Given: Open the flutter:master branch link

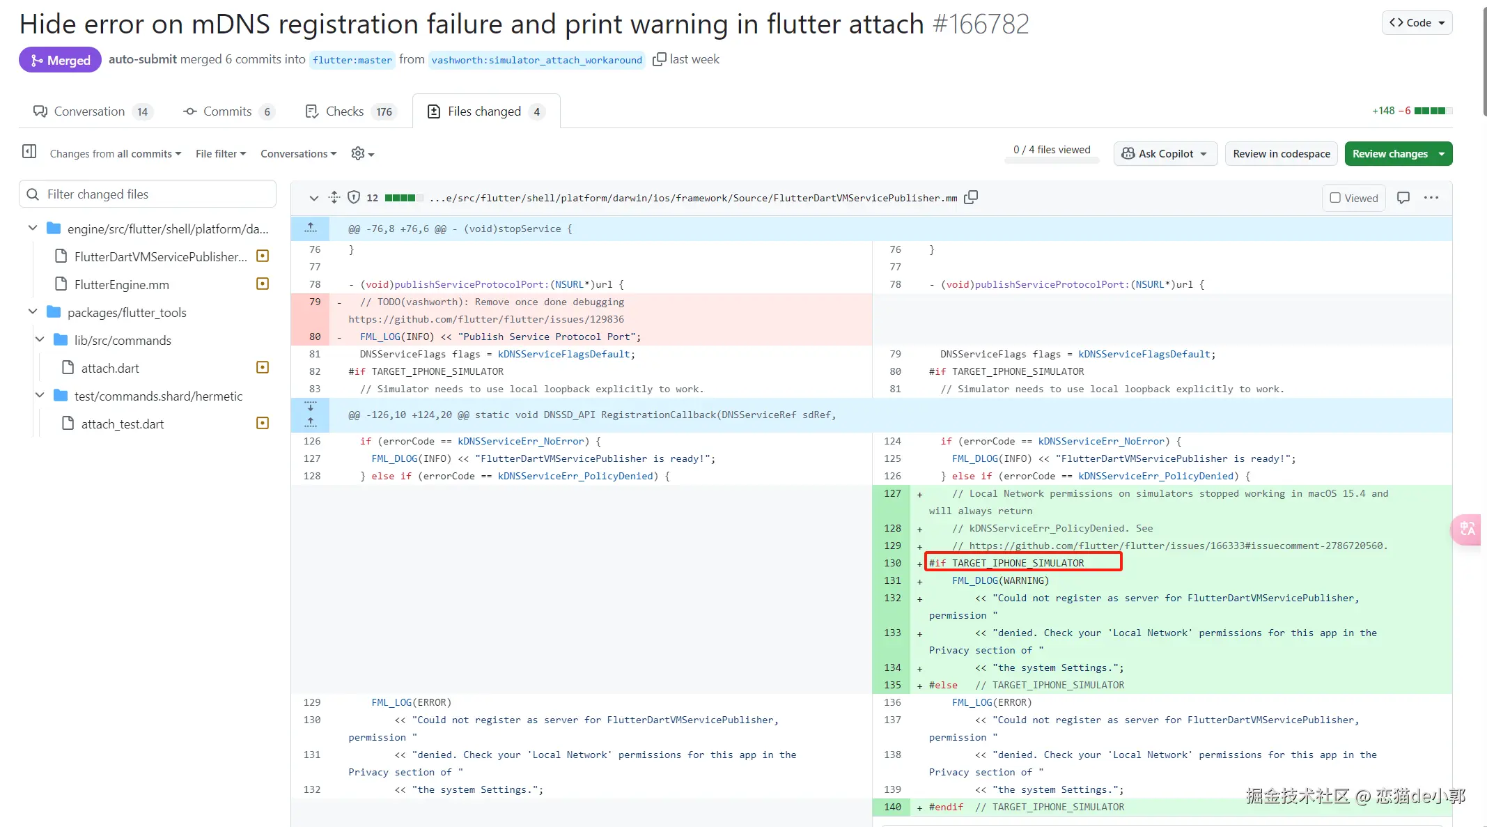Looking at the screenshot, I should point(352,60).
